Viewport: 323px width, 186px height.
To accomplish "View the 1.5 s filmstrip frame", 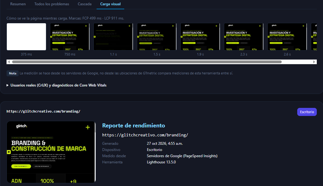I will click(157, 37).
